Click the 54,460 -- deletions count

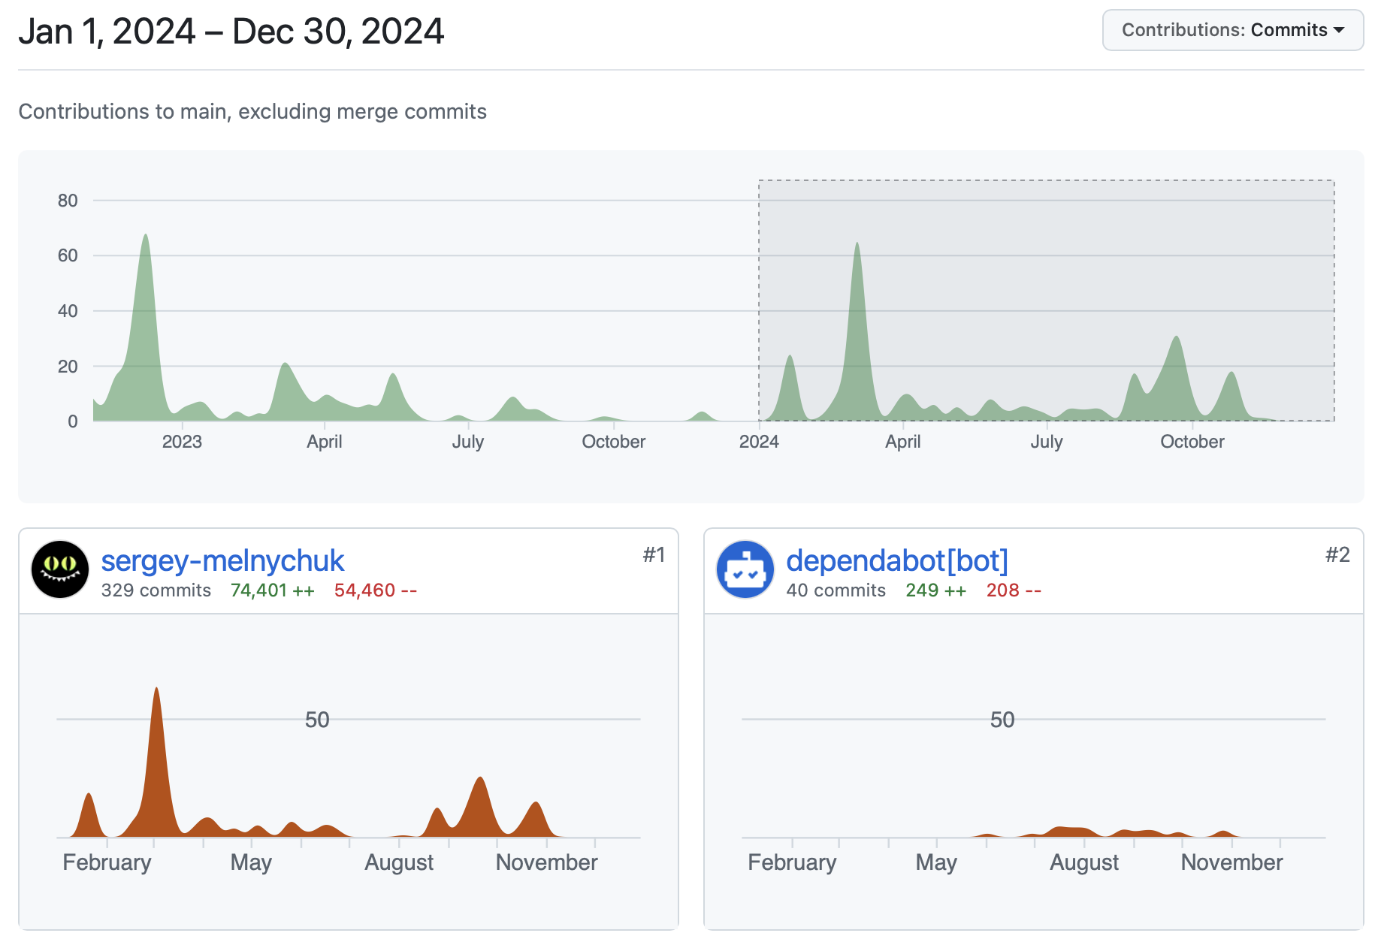(x=375, y=590)
